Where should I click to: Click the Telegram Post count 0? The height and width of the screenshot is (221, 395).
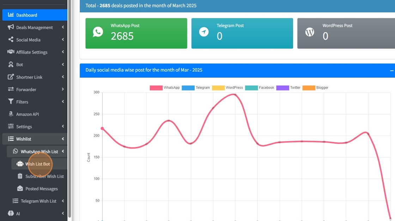pos(219,36)
